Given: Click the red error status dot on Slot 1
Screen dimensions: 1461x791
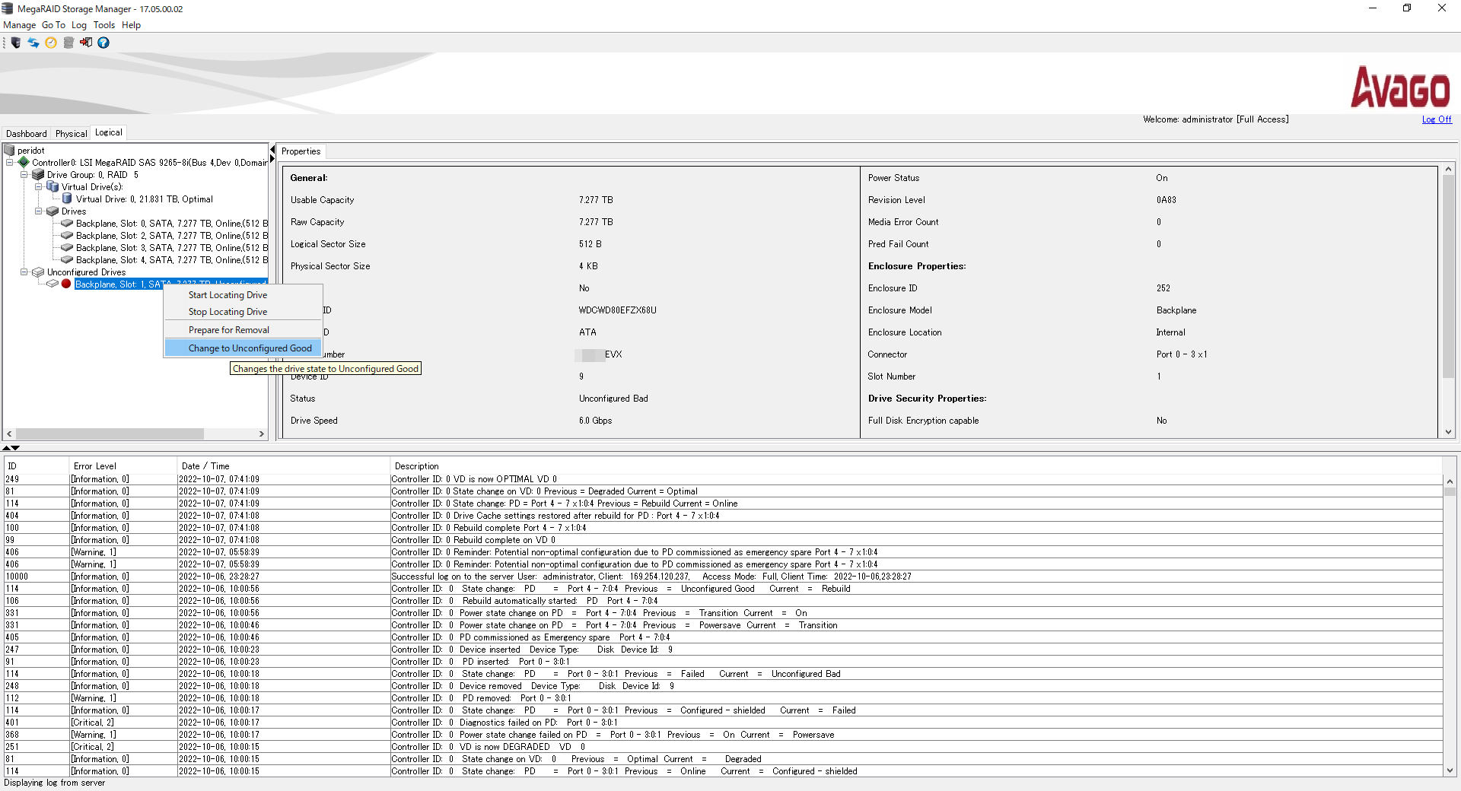Looking at the screenshot, I should click(x=66, y=284).
